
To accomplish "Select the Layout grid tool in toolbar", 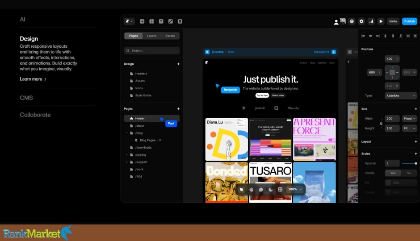I will (151, 21).
